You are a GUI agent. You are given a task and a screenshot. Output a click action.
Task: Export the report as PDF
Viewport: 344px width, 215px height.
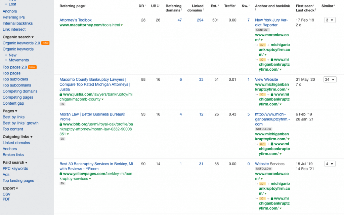click(6, 199)
